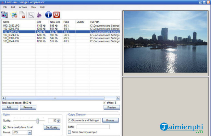Open the Actions menu
Image resolution: width=211 pixels, height=136 pixels.
[x=23, y=7]
